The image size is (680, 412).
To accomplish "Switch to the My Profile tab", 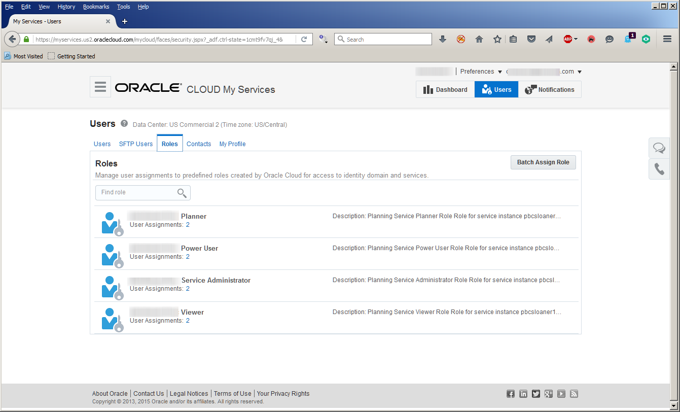I will coord(233,144).
